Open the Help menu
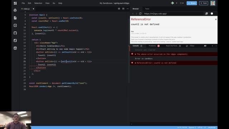 60,3
